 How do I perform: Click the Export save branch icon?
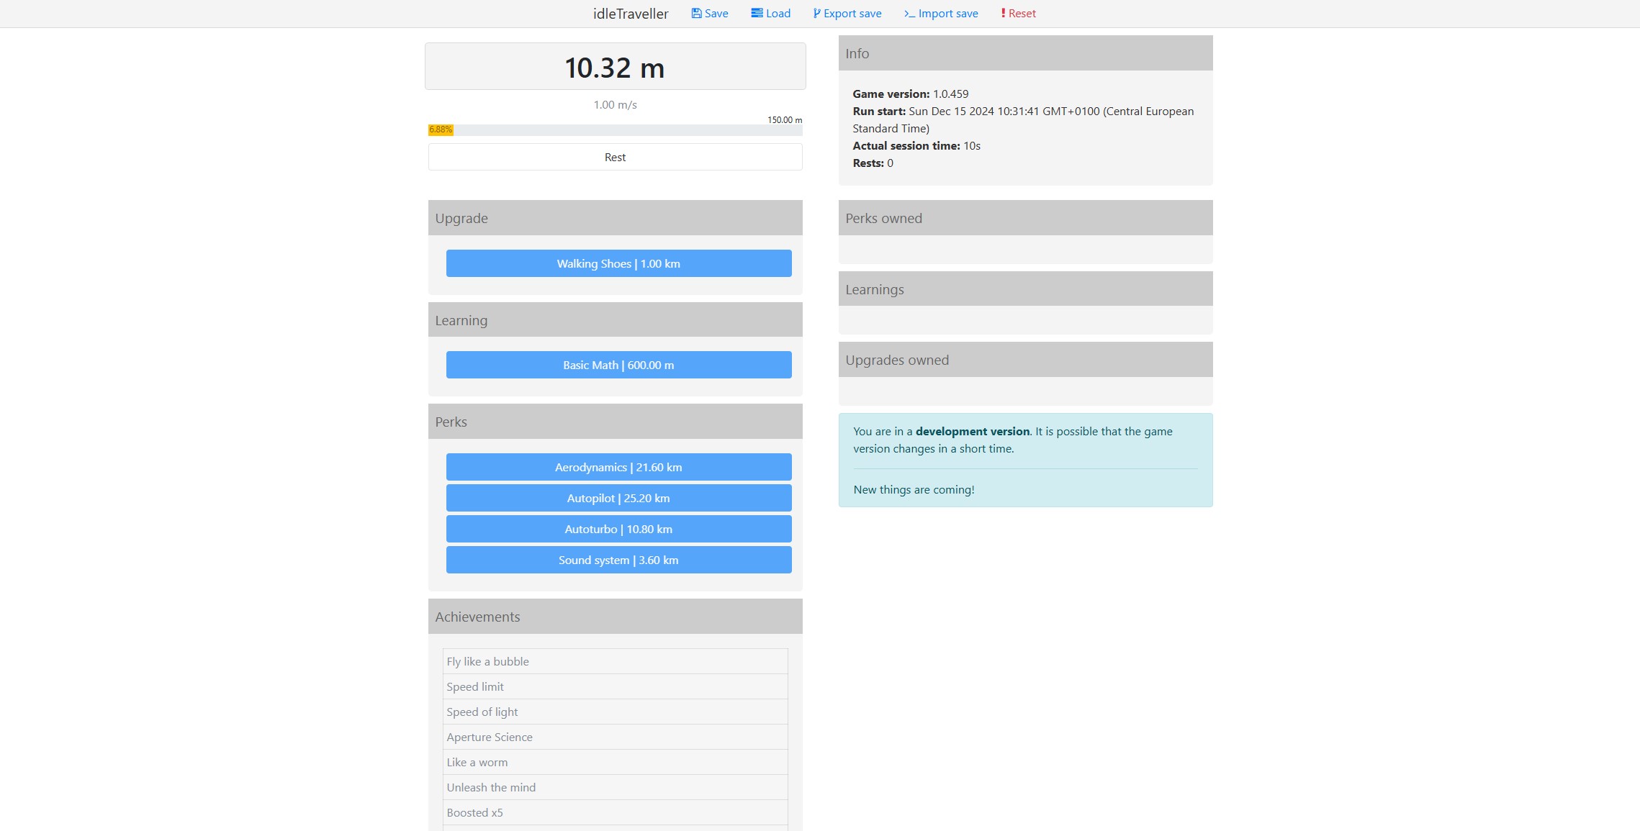click(816, 13)
